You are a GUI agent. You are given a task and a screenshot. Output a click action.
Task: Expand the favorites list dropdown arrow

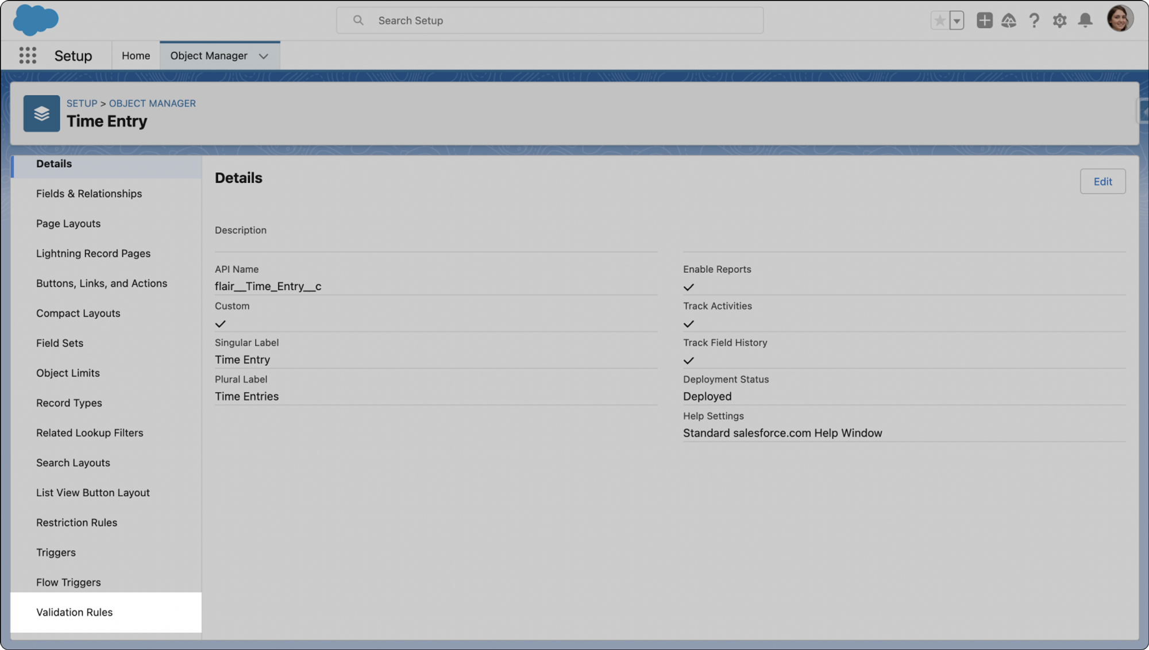point(957,21)
